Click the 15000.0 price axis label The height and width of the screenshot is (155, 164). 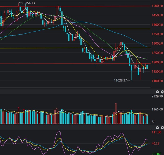click(x=157, y=6)
